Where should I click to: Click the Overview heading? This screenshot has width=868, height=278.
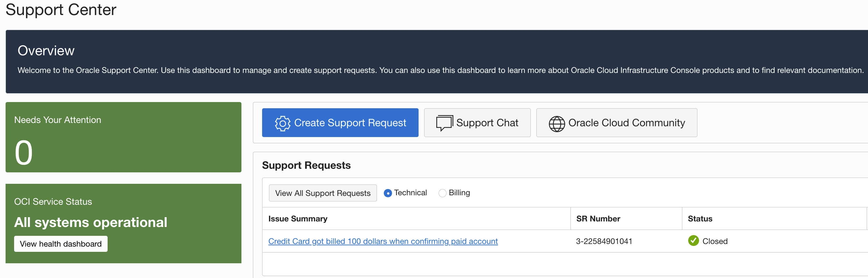(46, 51)
